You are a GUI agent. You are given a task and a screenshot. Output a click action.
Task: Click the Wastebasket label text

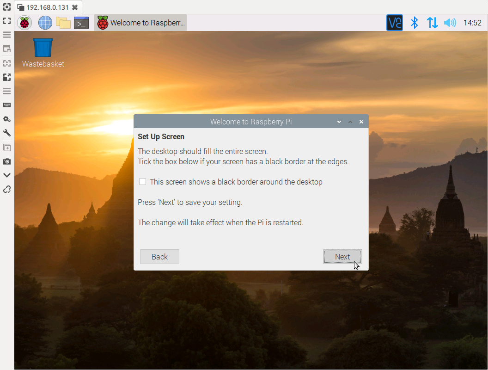pos(43,64)
